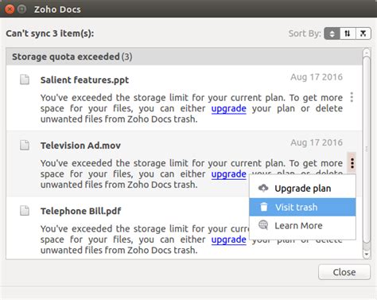Click the scrollbar down arrow

[367, 255]
